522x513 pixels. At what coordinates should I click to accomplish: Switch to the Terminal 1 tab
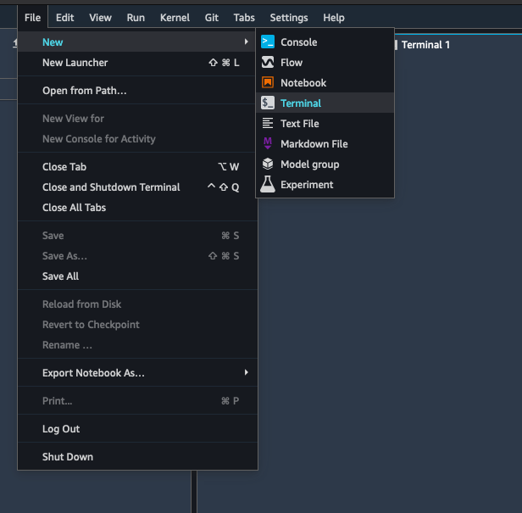click(x=425, y=44)
